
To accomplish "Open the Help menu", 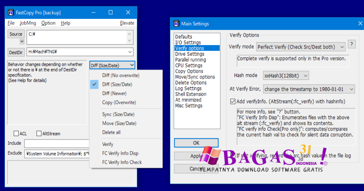I will [65, 23].
